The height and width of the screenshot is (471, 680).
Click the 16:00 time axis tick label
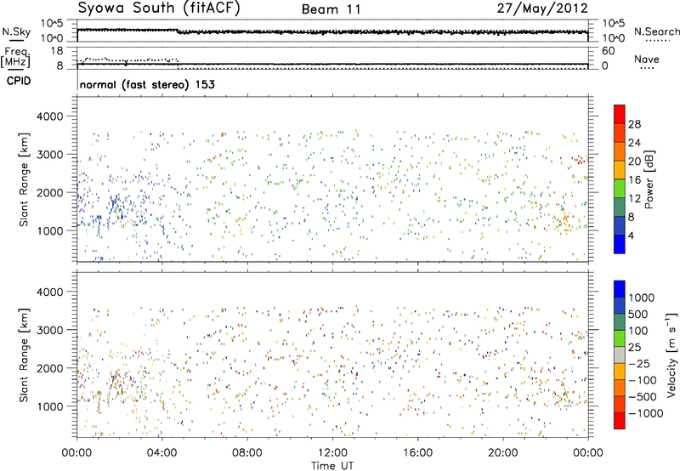point(417,453)
